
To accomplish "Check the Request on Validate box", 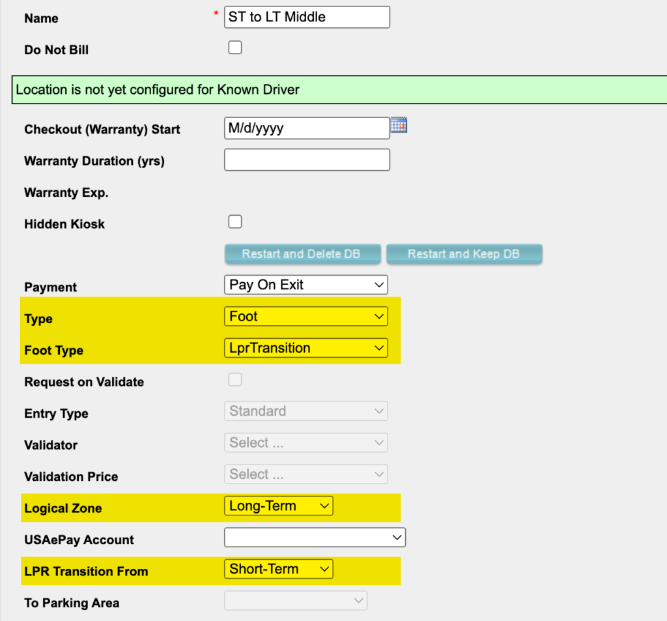I will [235, 380].
